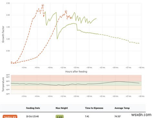Image resolution: width=155 pixels, height=118 pixels.
Task: Click the Average Temp column header
Action: pyautogui.click(x=122, y=108)
